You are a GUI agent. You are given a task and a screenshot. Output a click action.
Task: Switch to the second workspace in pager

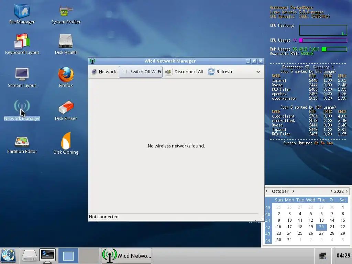(x=88, y=256)
